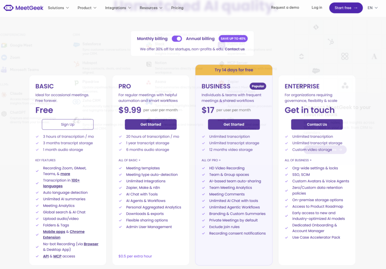Click checkmark beside AI Agents & Workflows
Image resolution: width=386 pixels, height=269 pixels.
tap(120, 201)
